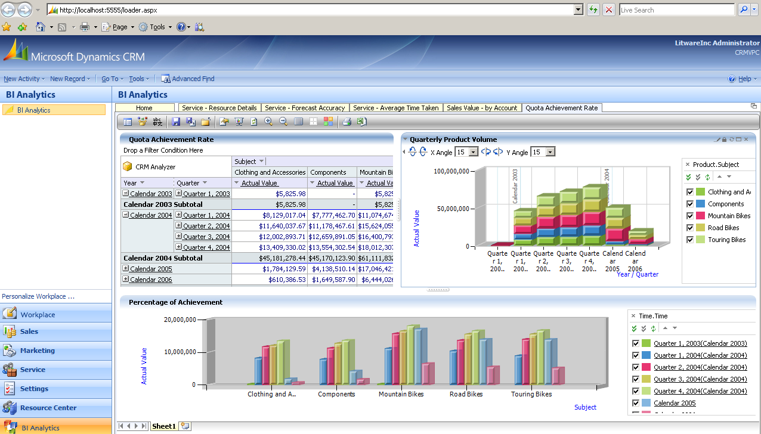Screen dimensions: 761x434
Task: Expand the Quarter 3, 2004 row
Action: point(179,237)
